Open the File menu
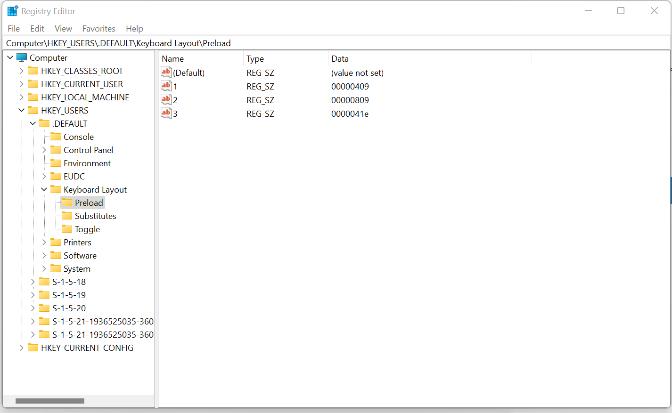This screenshot has height=413, width=672. coord(14,29)
